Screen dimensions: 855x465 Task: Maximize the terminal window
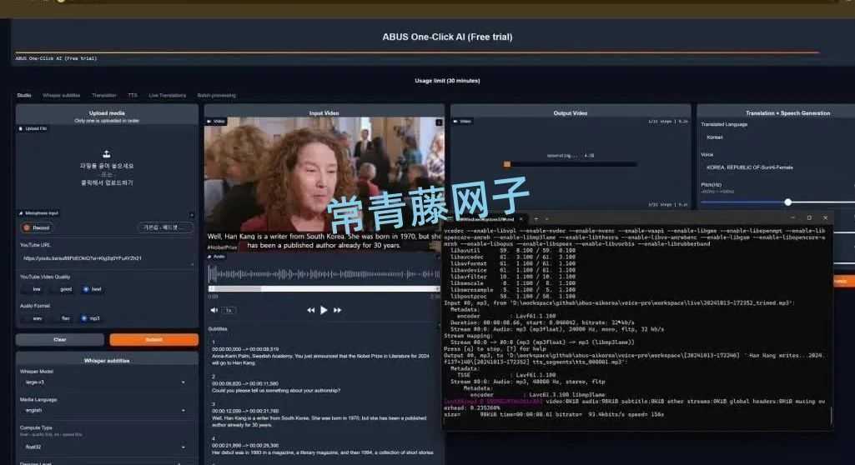coord(809,217)
